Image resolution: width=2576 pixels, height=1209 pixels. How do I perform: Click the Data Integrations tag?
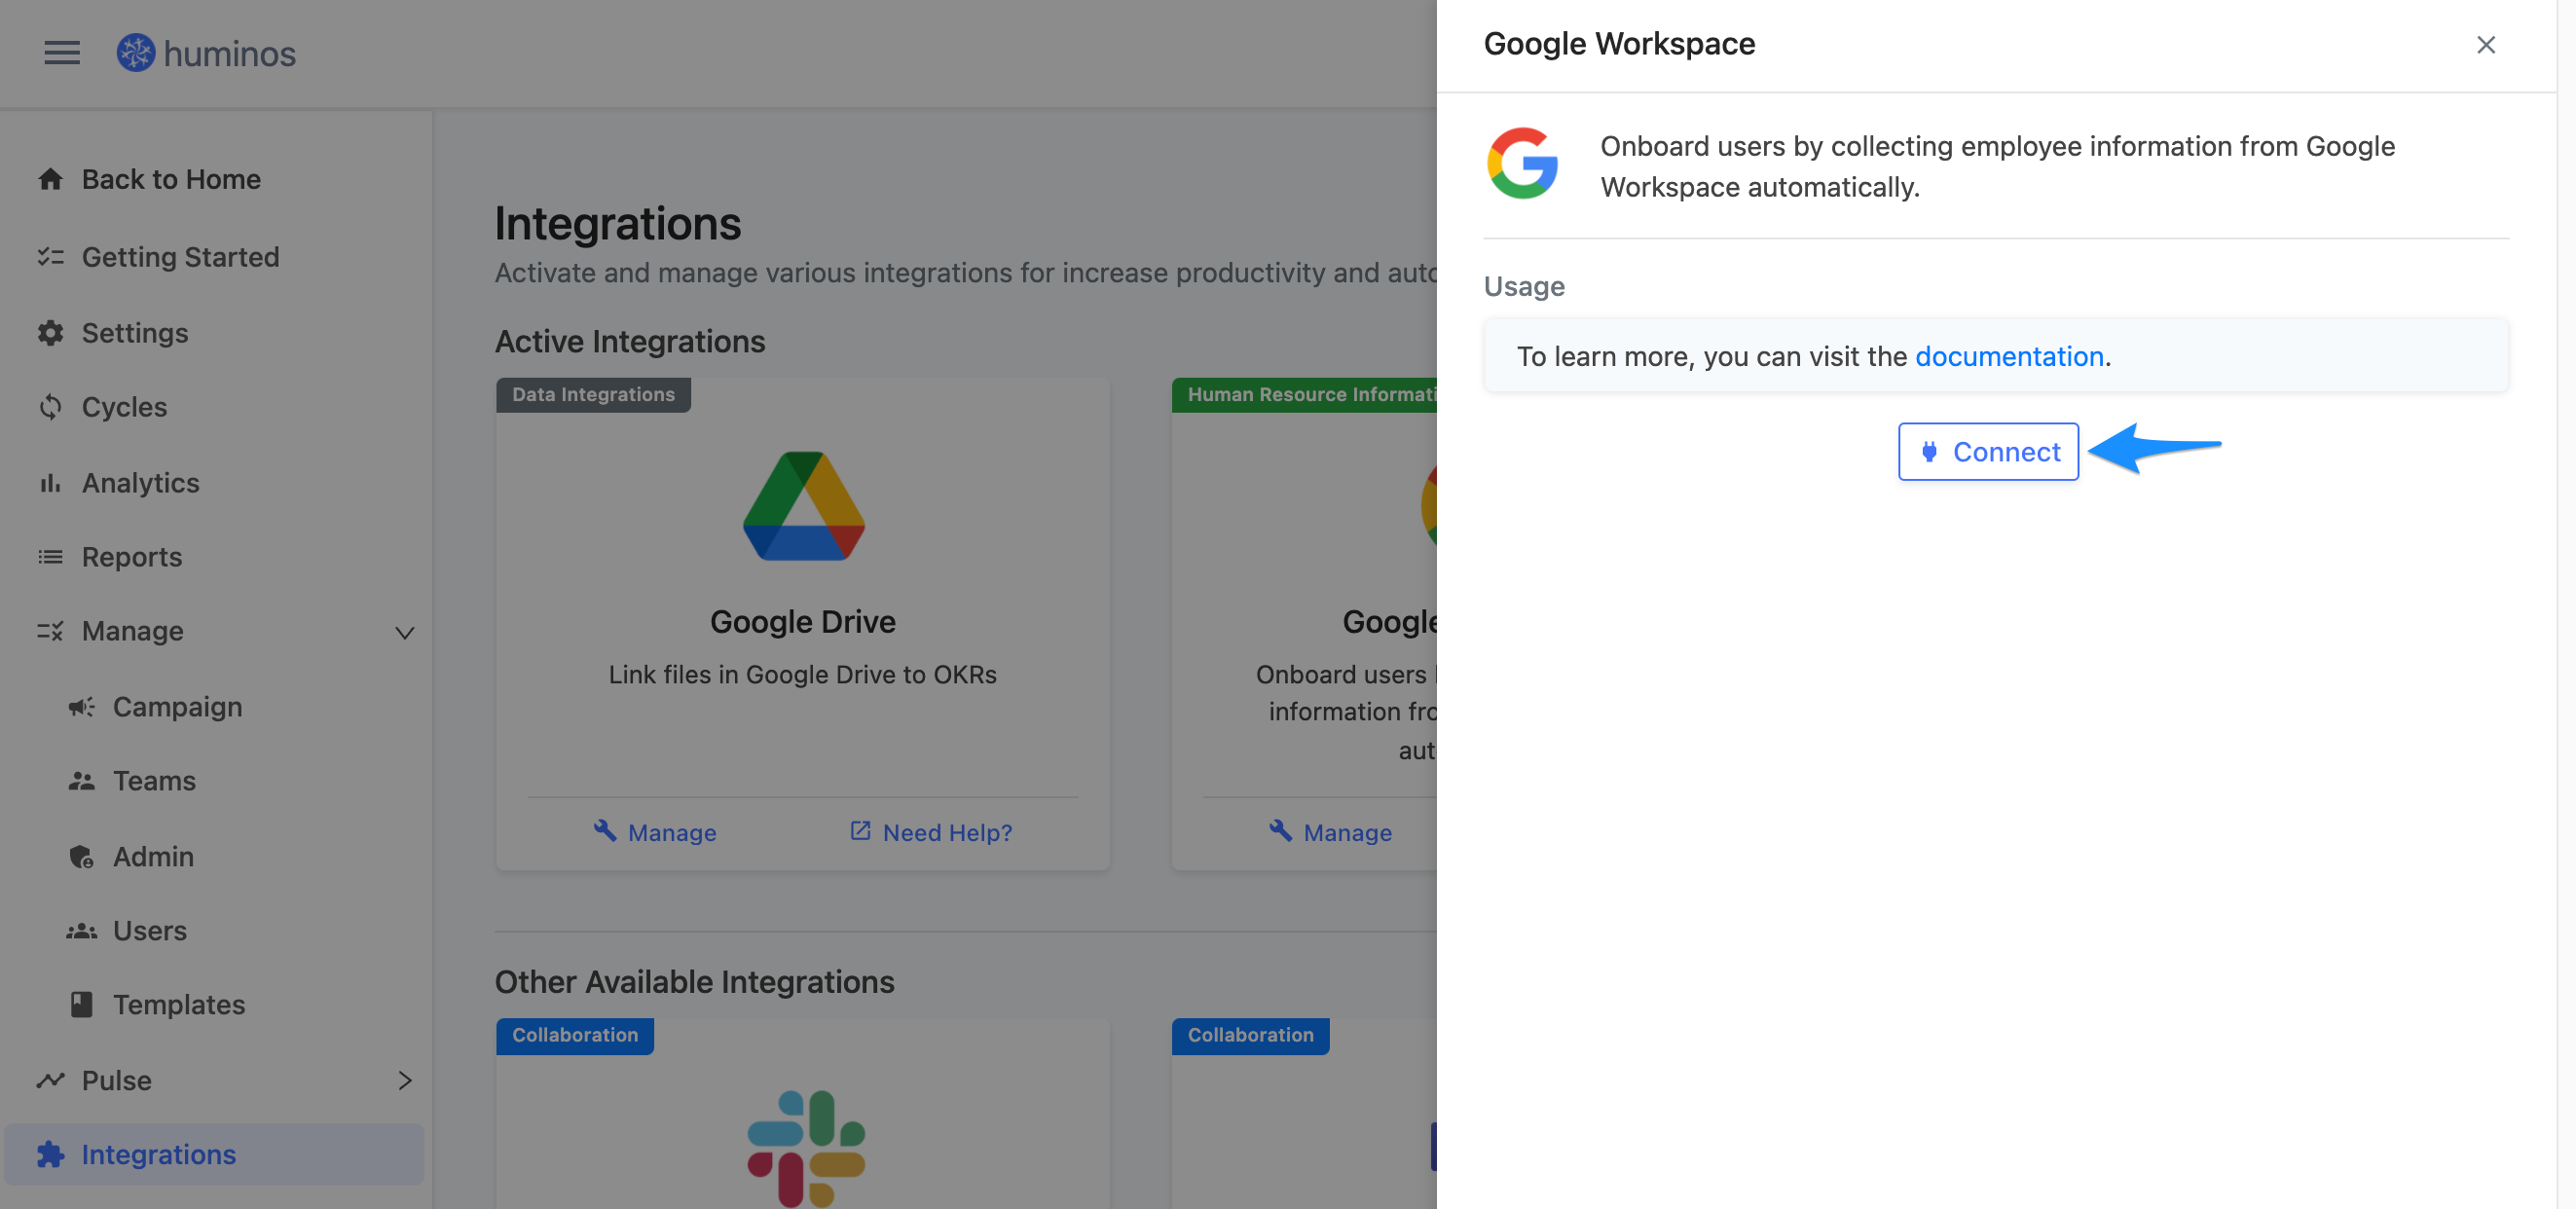[x=593, y=394]
